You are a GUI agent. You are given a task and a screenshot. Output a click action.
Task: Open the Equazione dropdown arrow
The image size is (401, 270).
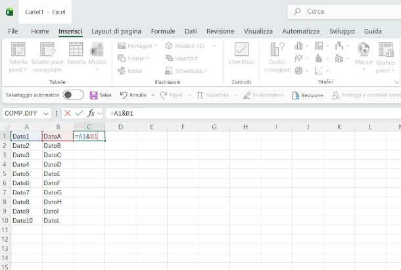coord(236,95)
